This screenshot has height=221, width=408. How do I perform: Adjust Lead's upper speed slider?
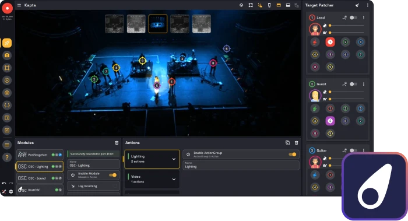pyautogui.click(x=346, y=26)
